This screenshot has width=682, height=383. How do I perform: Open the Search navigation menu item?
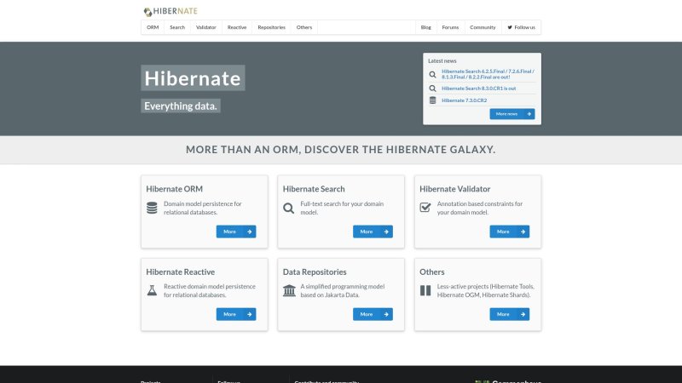[x=177, y=27]
